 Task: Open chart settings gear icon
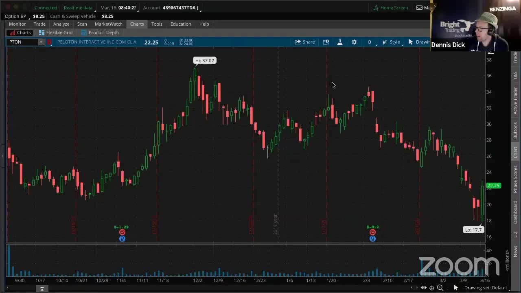(354, 42)
